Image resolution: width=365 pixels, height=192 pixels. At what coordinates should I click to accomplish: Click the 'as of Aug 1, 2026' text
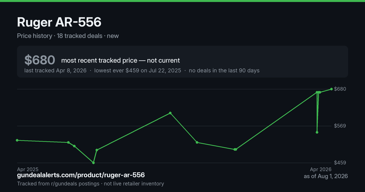coord(326,176)
